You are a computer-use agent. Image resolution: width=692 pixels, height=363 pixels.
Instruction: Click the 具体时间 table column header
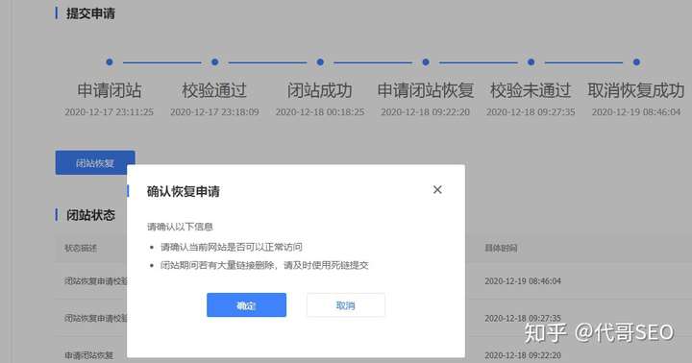click(501, 248)
